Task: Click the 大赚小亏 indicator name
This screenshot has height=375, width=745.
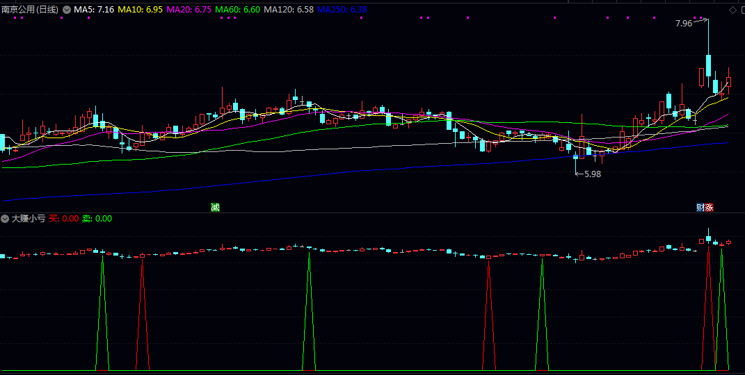Action: tap(28, 219)
